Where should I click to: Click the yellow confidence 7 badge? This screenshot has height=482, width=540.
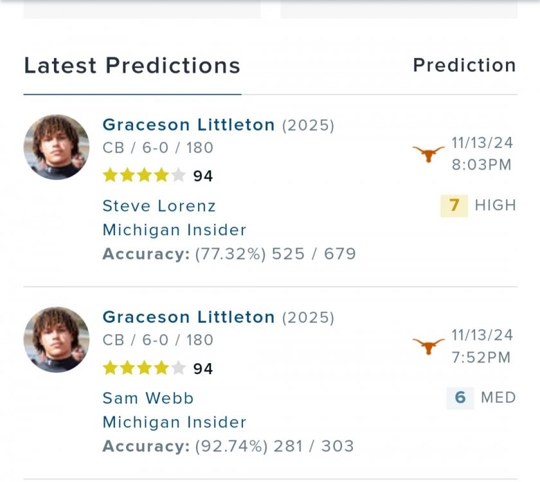(x=455, y=206)
